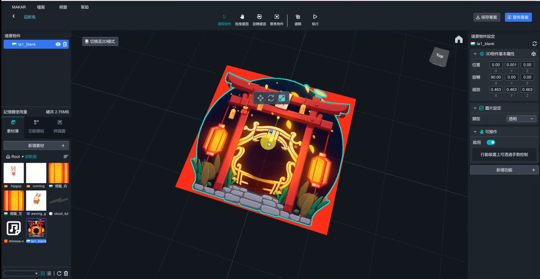Open the logic editor icon
540x279 pixels.
[298, 19]
